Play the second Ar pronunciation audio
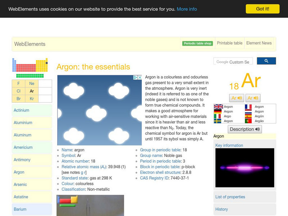288x216 pixels. click(253, 98)
